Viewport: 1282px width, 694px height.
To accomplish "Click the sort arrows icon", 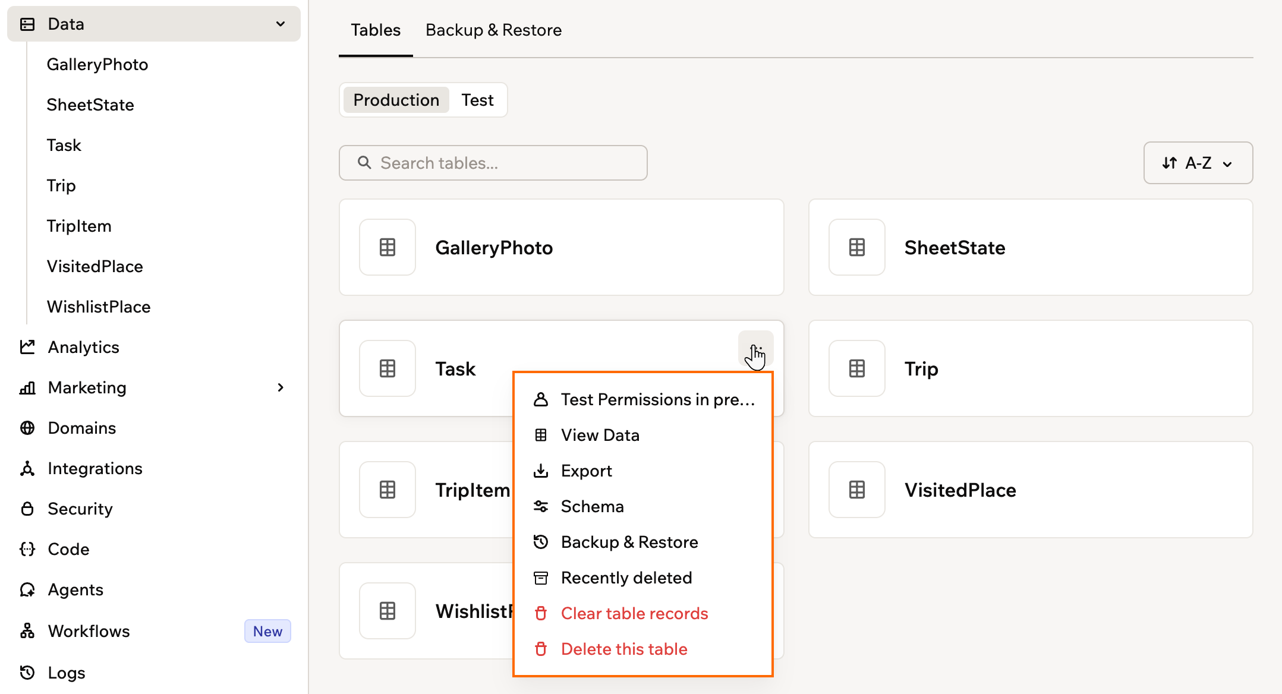I will coord(1170,163).
